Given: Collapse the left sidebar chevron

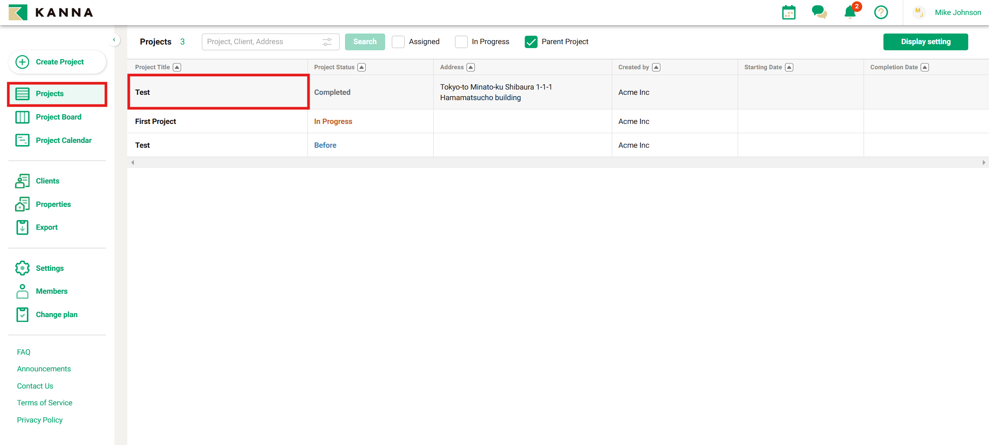Looking at the screenshot, I should point(114,40).
